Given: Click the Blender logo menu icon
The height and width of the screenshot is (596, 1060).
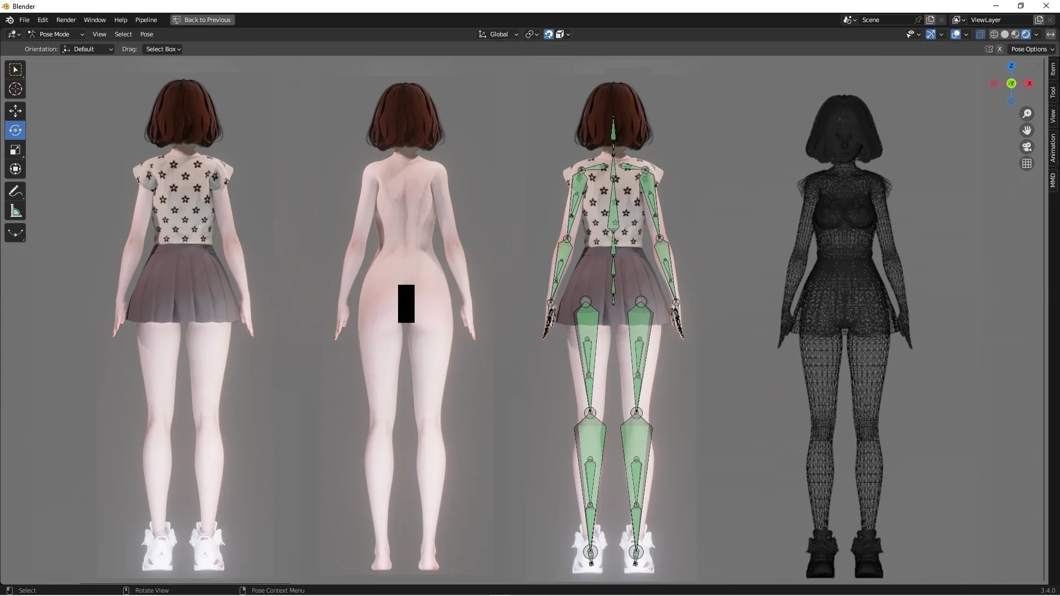Looking at the screenshot, I should 9,20.
